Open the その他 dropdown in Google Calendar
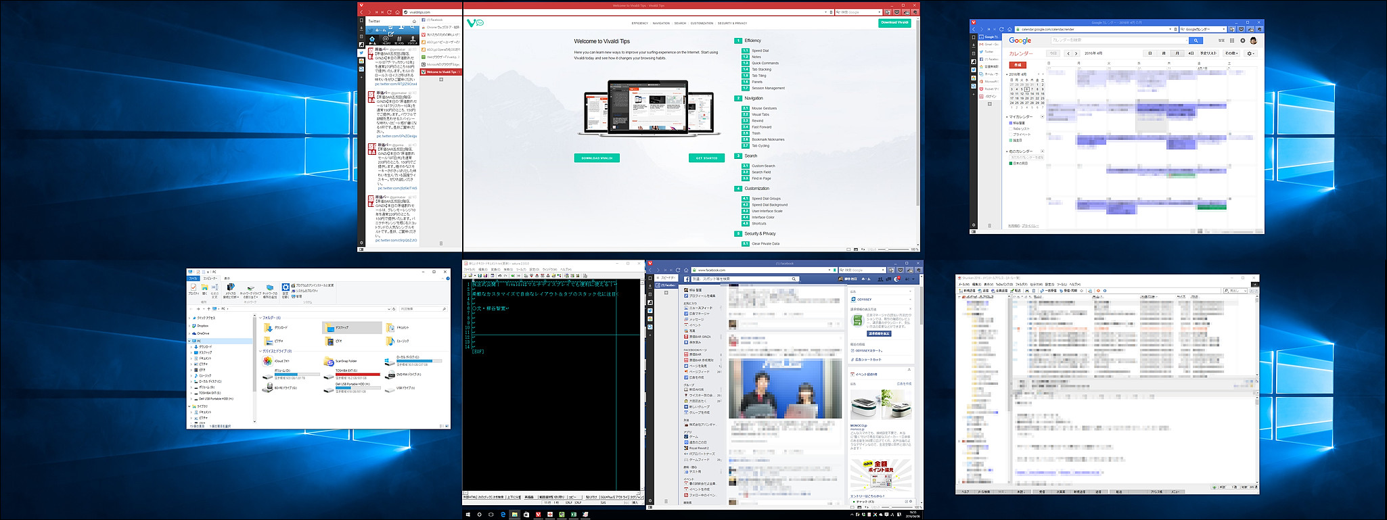Viewport: 1387px width, 520px height. (x=1231, y=53)
